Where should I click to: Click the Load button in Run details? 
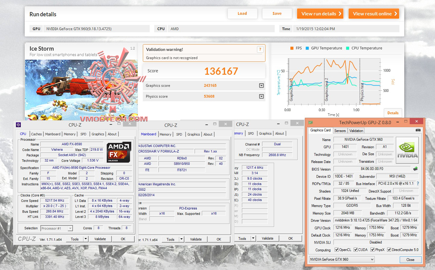[x=243, y=14]
